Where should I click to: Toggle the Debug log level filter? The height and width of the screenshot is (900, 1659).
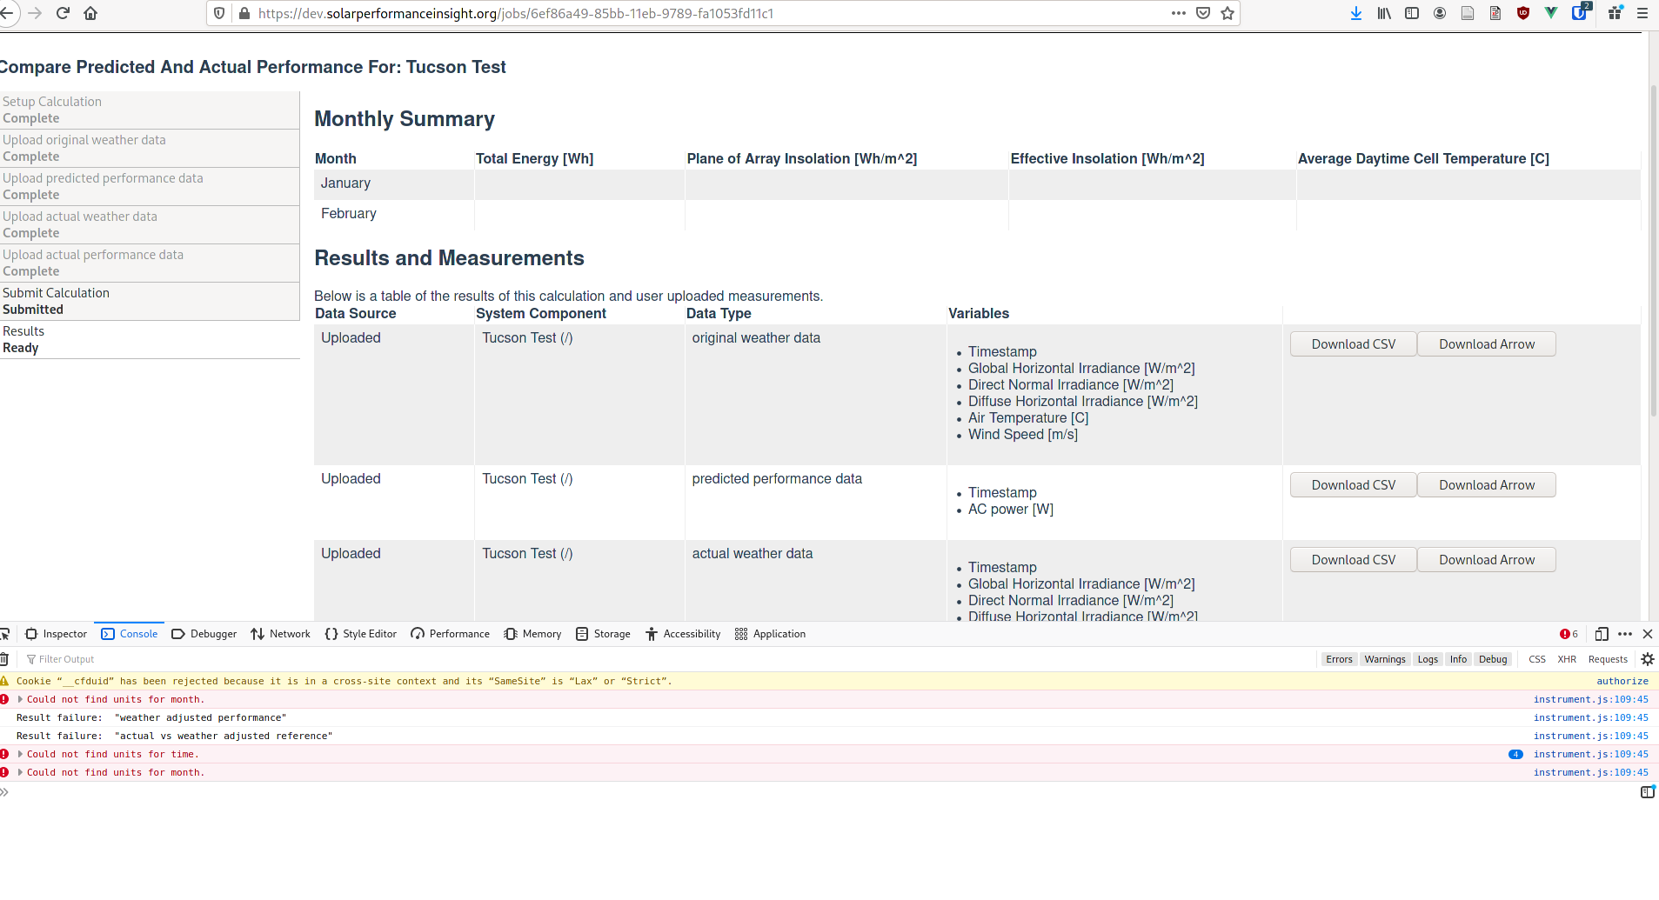pos(1494,659)
